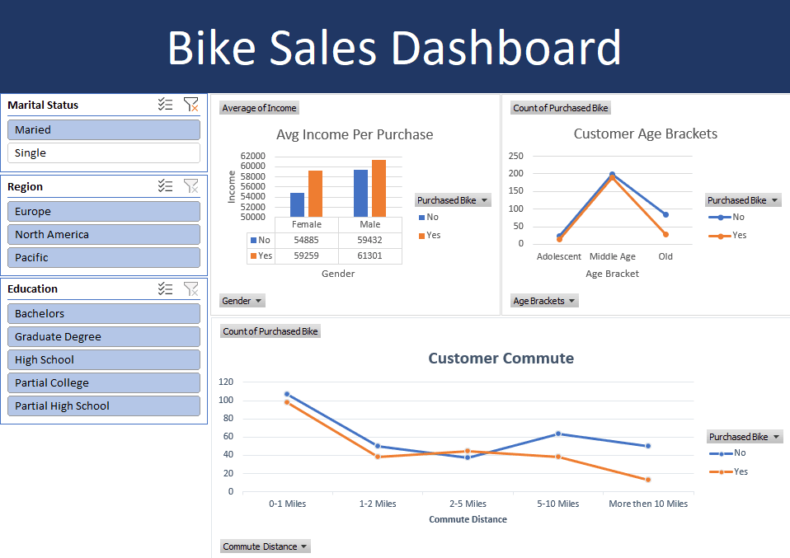790x558 pixels.
Task: Click data table value 59432
Action: [x=369, y=240]
